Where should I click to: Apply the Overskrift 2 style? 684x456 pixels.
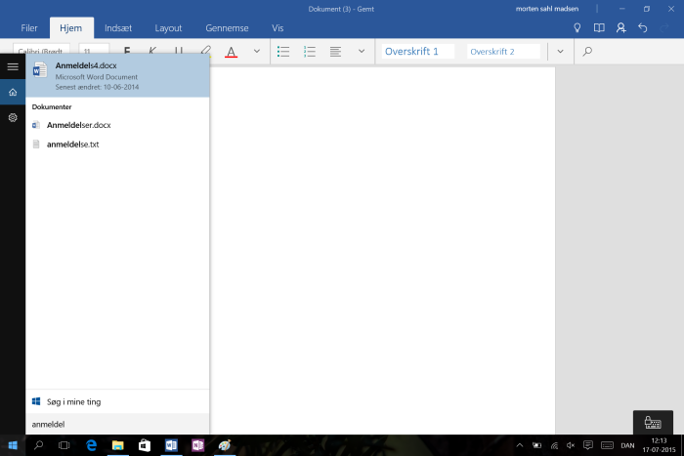point(503,52)
